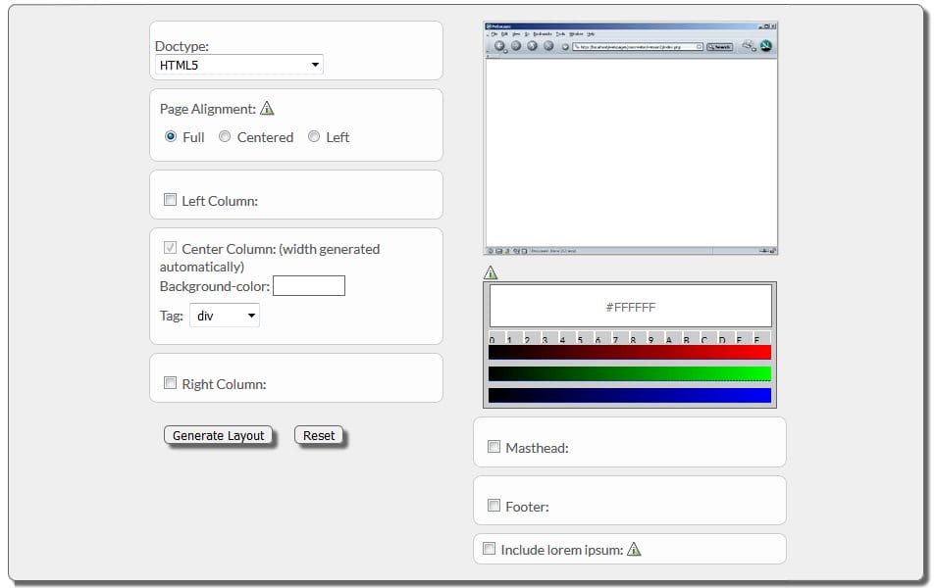Click the warning icon beside Page Alignment
The height and width of the screenshot is (588, 936).
267,109
